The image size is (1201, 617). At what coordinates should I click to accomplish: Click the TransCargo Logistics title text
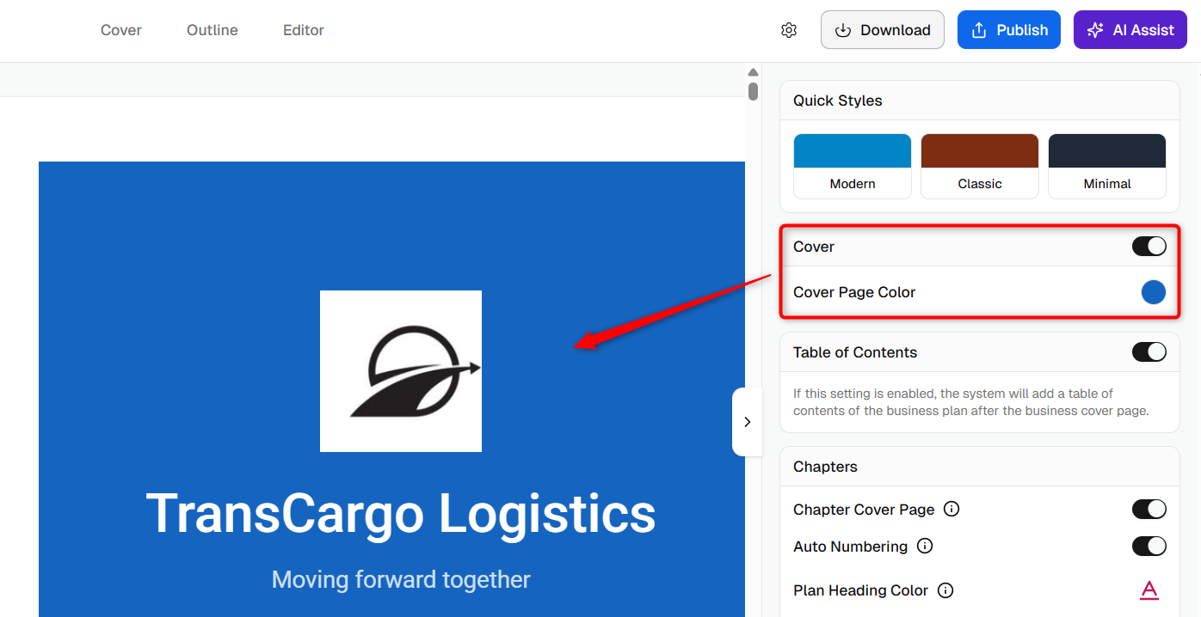[x=401, y=514]
